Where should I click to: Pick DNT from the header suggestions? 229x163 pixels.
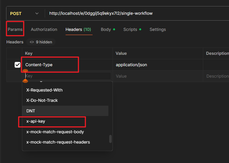point(31,111)
